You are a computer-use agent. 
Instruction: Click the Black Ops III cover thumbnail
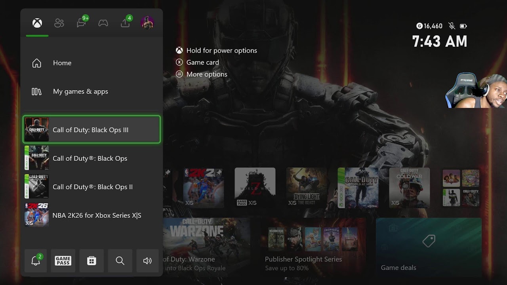[x=36, y=129]
